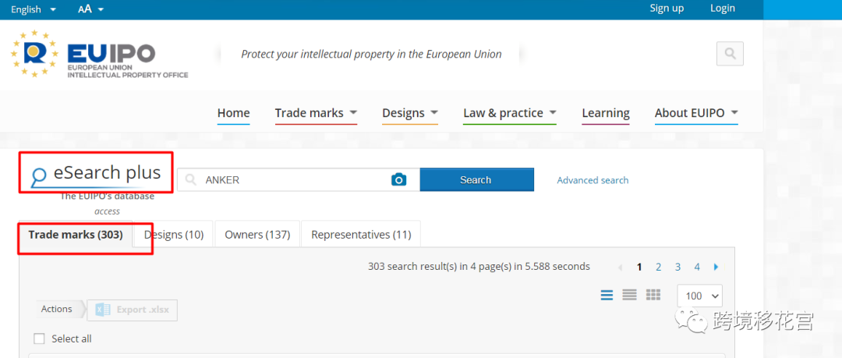The width and height of the screenshot is (842, 358).
Task: Tick the Select all checkbox
Action: click(39, 339)
